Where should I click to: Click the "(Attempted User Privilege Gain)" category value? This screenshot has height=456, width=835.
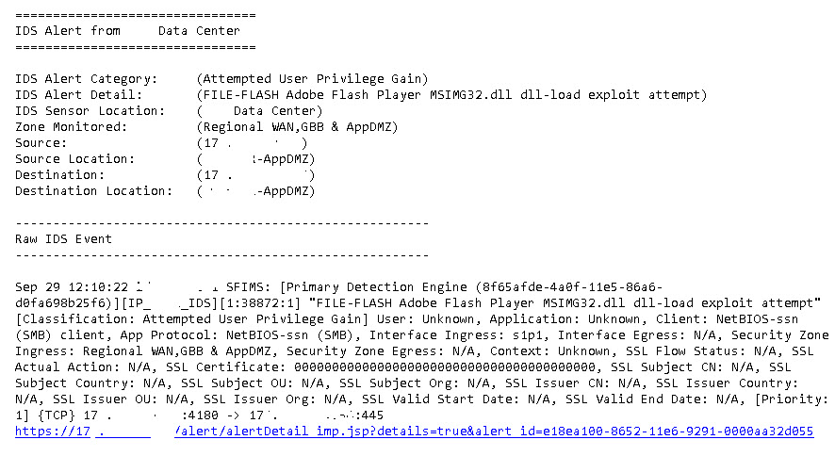click(x=313, y=78)
